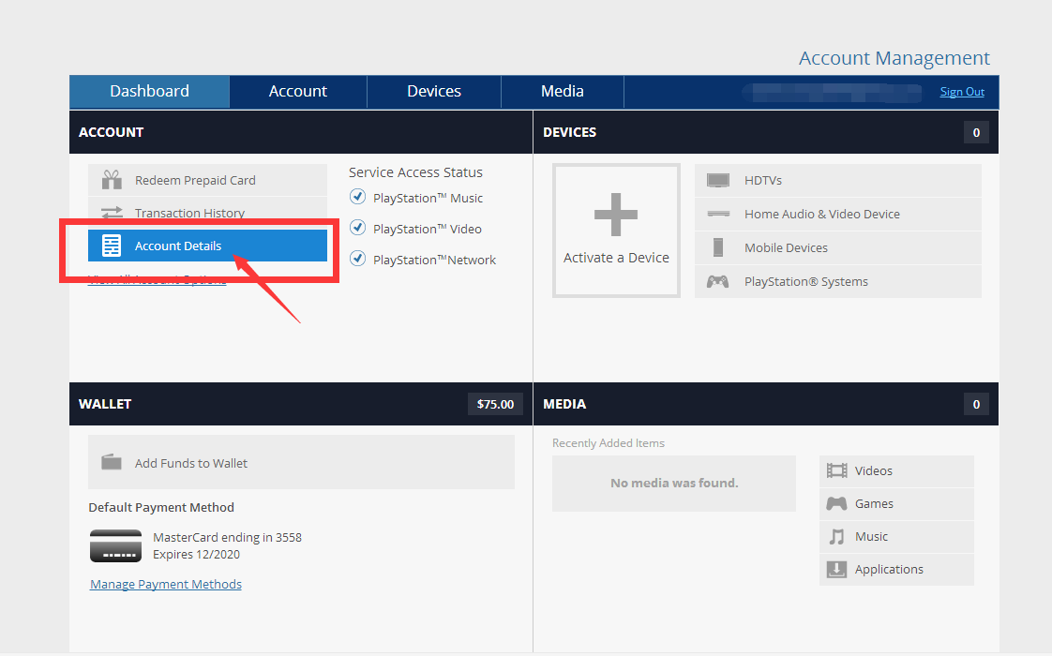Click the Applications download icon

[x=836, y=569]
